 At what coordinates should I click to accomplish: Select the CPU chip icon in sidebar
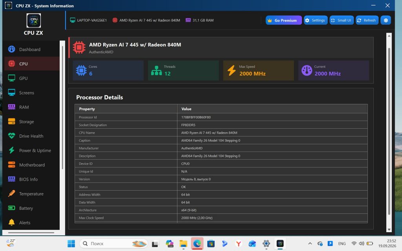pyautogui.click(x=11, y=64)
